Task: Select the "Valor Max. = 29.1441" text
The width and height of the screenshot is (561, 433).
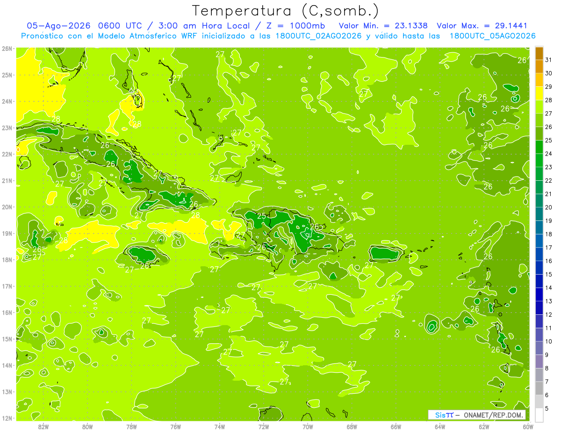Action: pyautogui.click(x=482, y=26)
